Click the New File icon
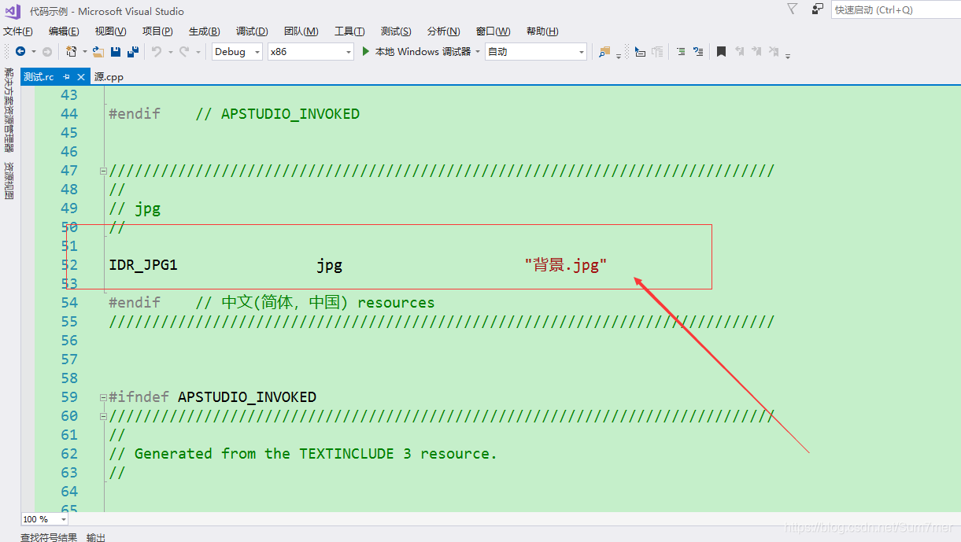The image size is (961, 542). [x=71, y=51]
